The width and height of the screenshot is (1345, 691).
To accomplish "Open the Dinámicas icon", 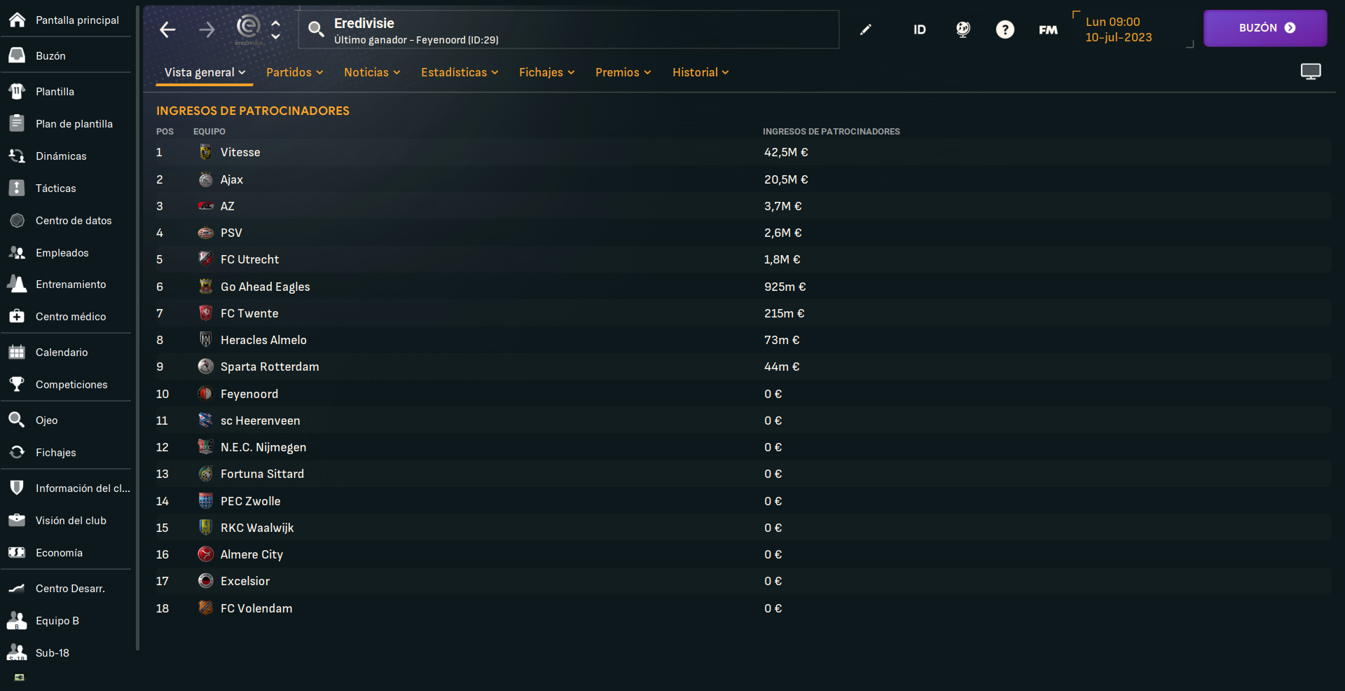I will point(17,156).
